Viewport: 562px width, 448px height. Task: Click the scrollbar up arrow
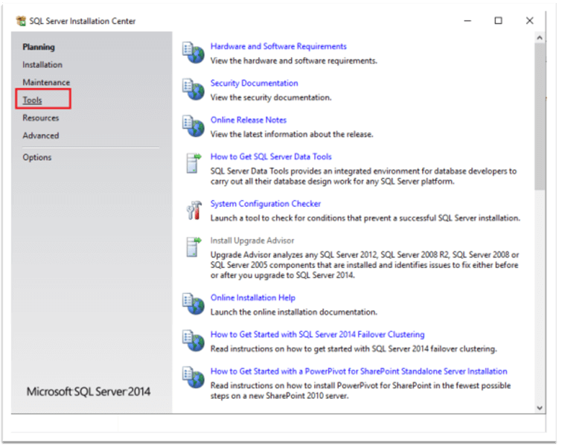tap(540, 38)
